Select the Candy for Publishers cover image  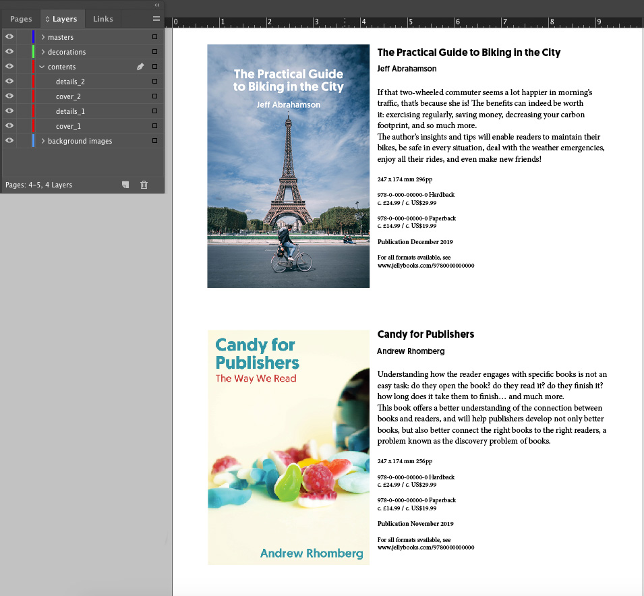(x=288, y=447)
